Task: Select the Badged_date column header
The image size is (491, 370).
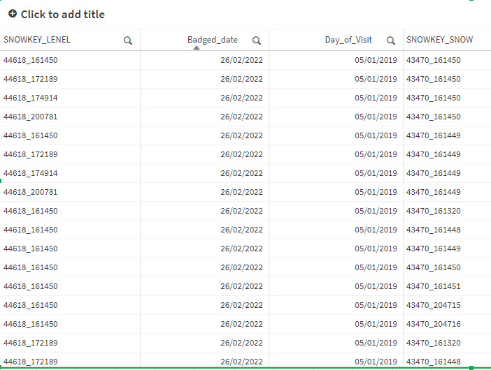Action: (x=213, y=40)
